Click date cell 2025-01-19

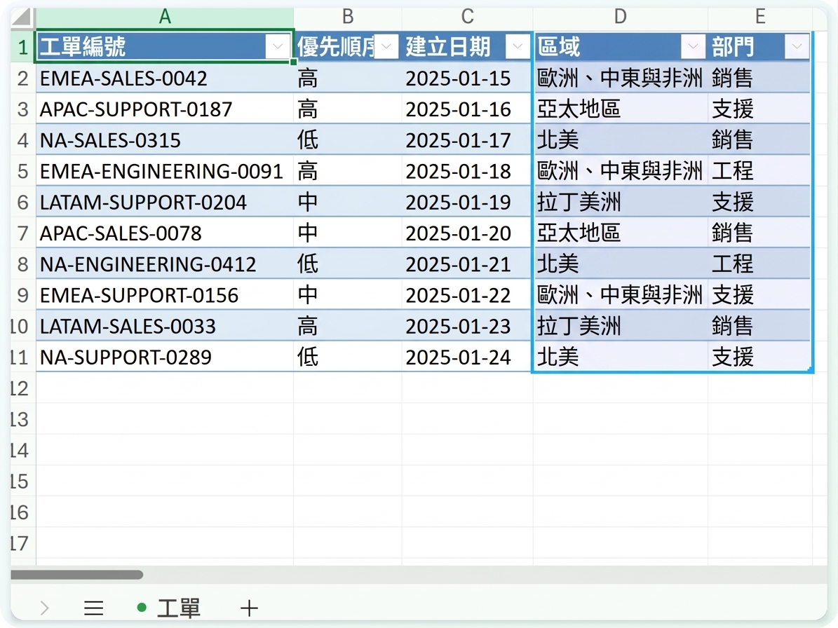pos(467,202)
